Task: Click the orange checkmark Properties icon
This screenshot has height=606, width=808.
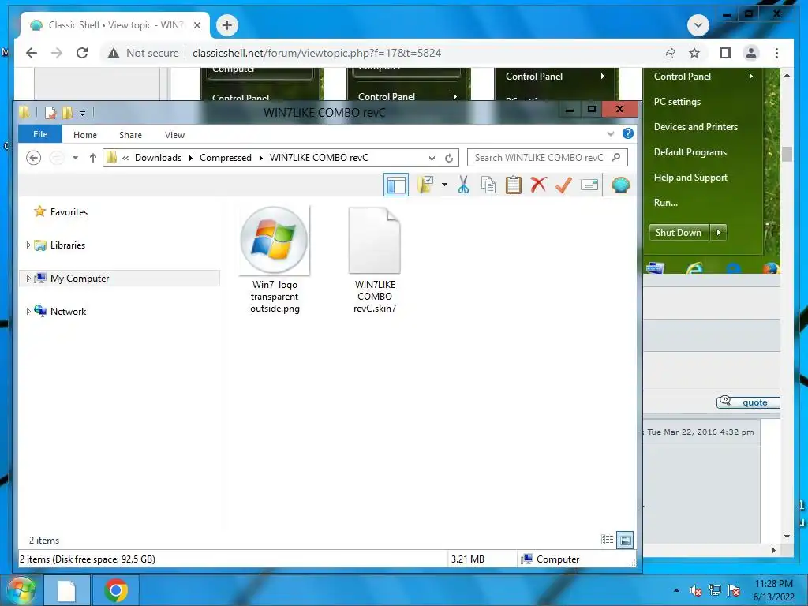Action: [x=563, y=185]
